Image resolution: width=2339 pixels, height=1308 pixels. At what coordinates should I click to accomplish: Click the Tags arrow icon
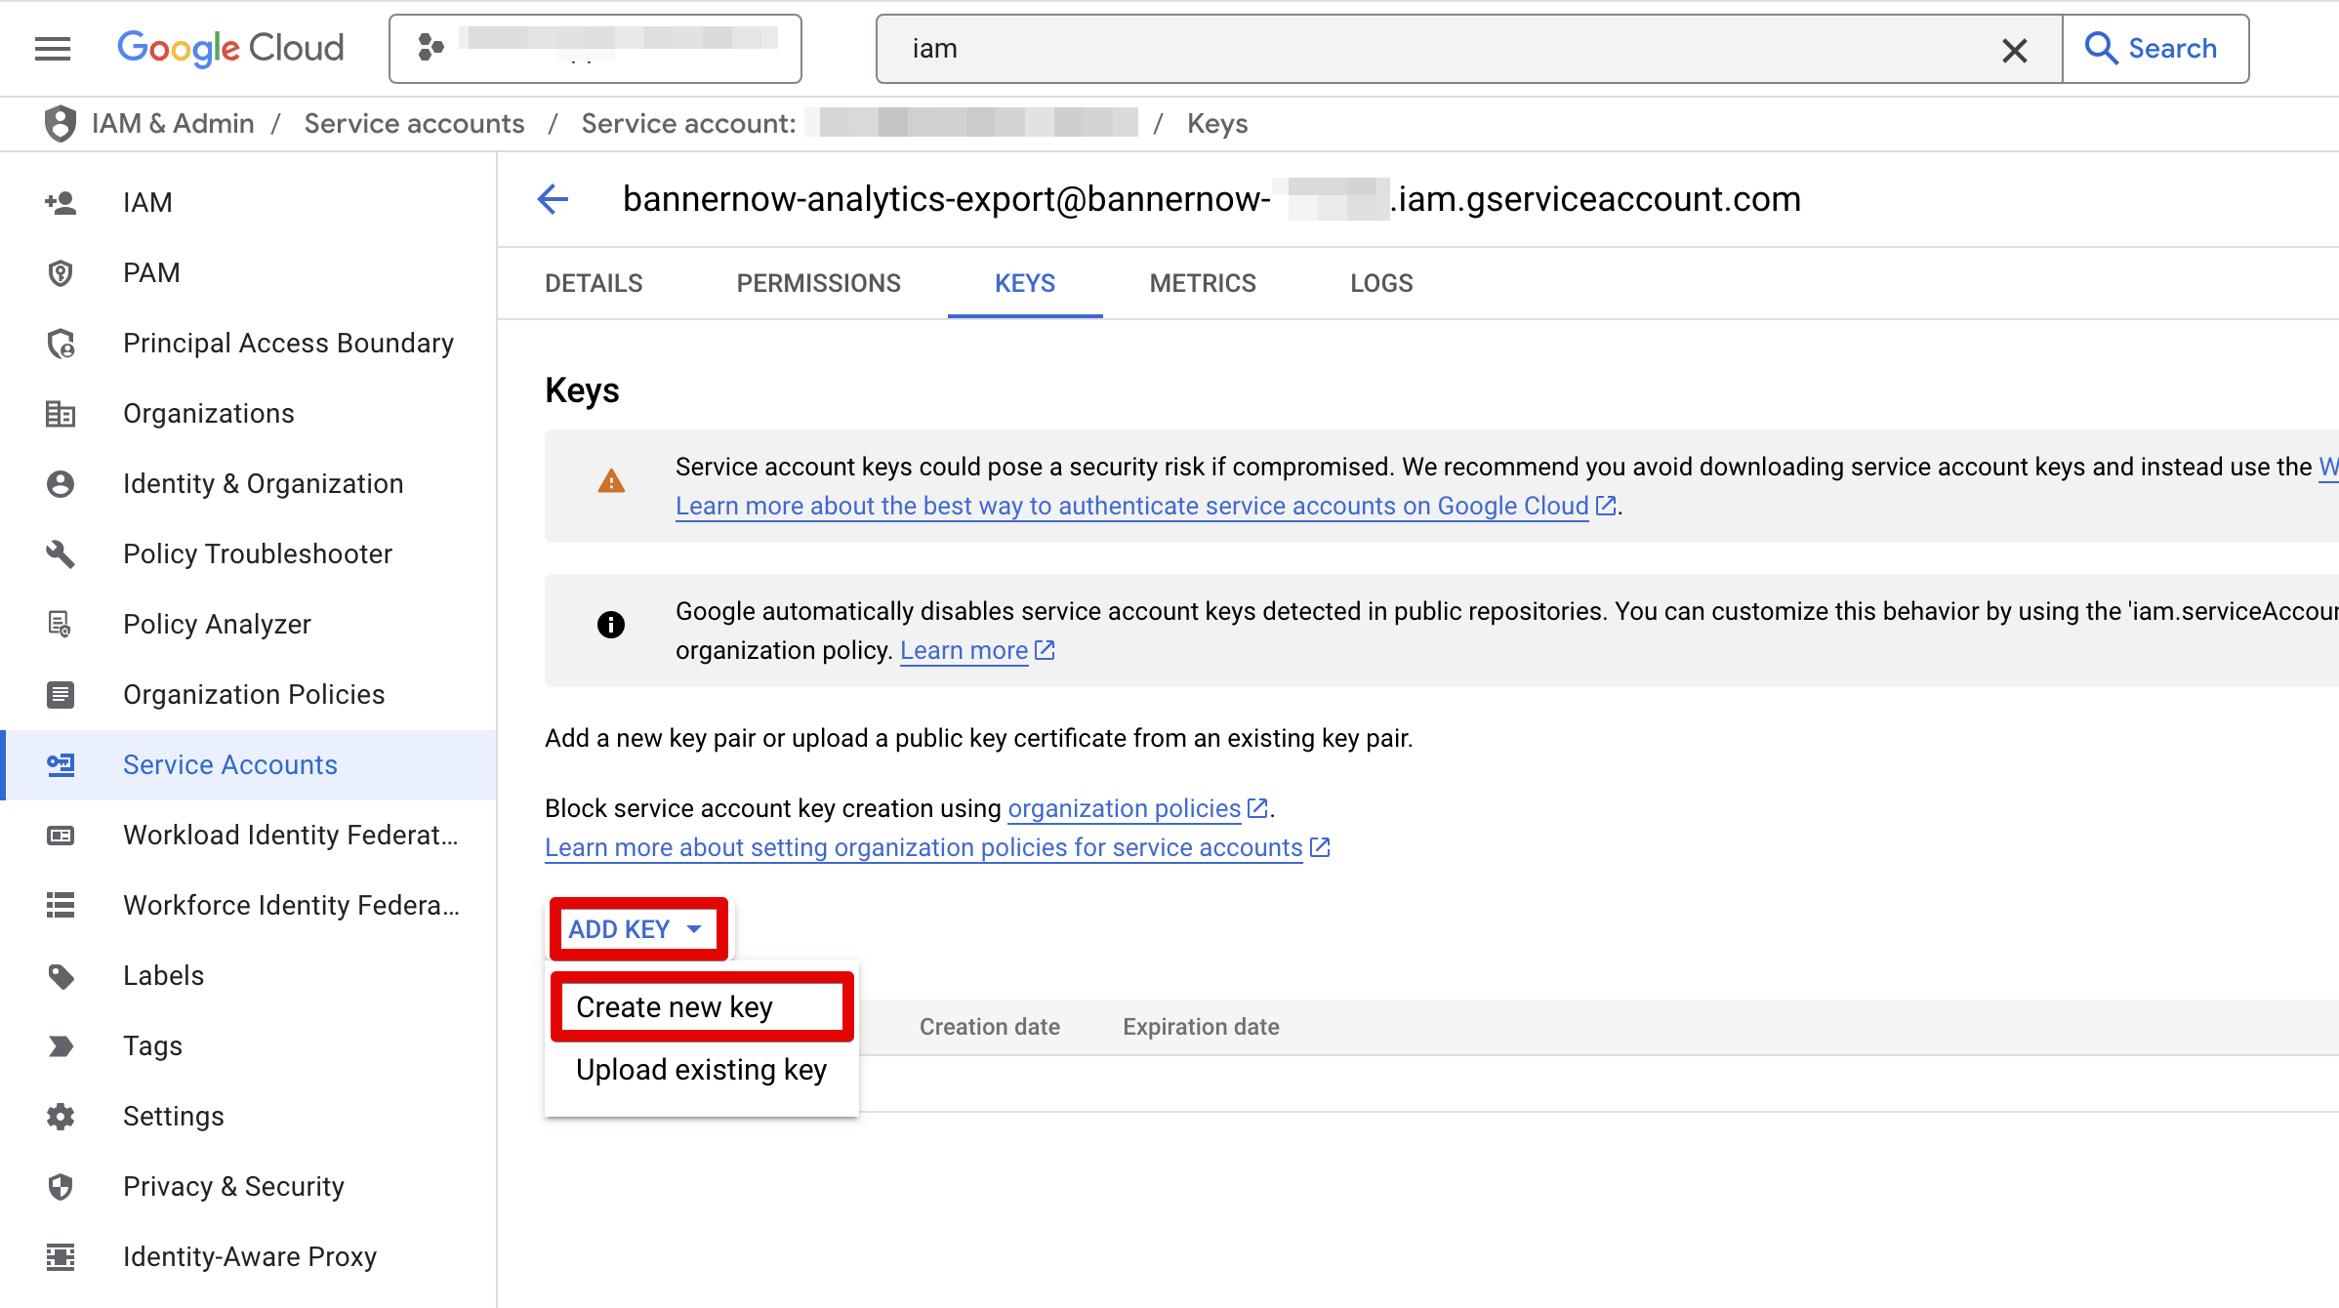(61, 1046)
